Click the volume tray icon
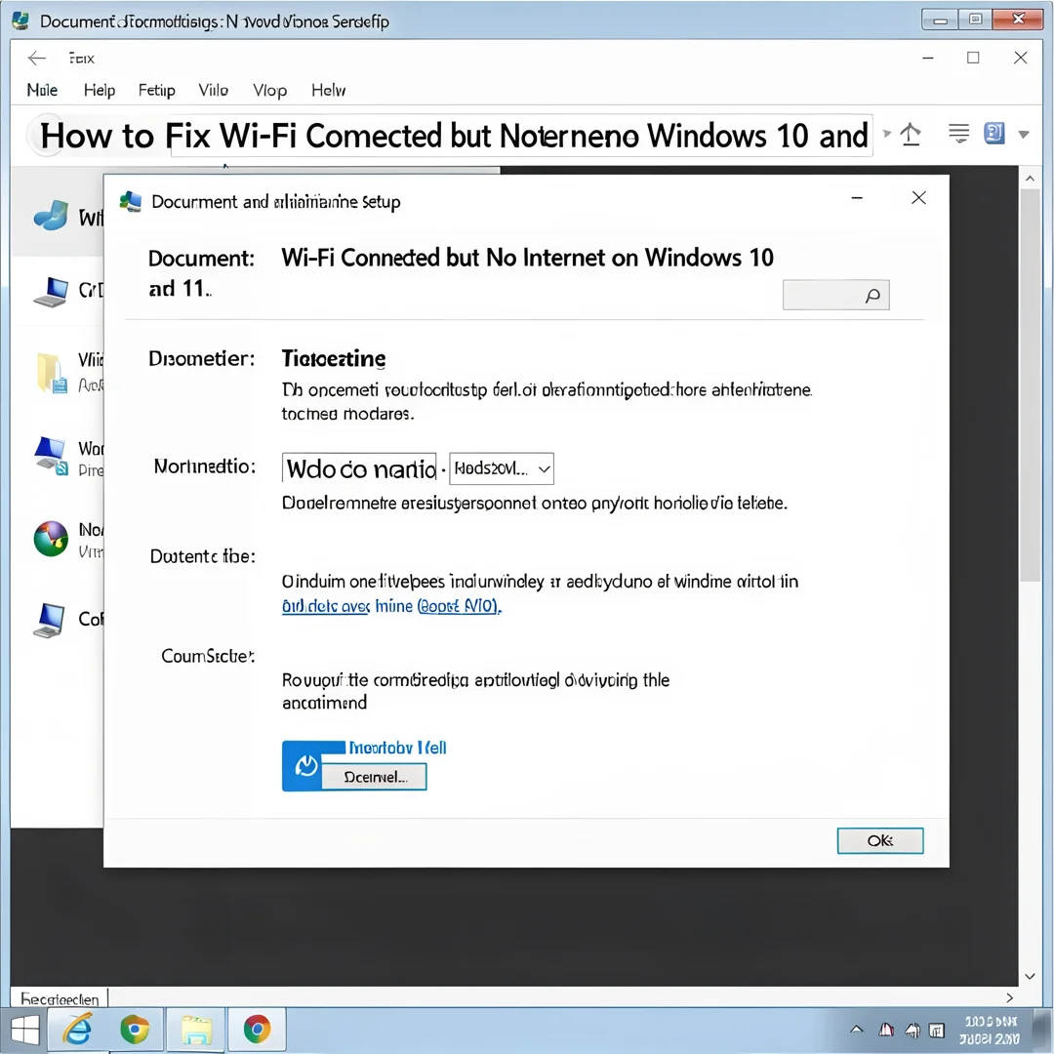1054x1054 pixels. 912,1030
